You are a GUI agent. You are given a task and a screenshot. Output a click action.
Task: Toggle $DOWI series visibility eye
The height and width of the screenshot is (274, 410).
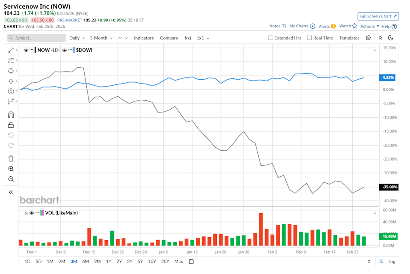point(64,50)
